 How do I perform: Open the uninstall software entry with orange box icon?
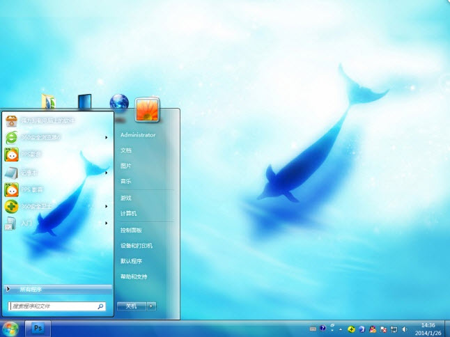pos(57,120)
